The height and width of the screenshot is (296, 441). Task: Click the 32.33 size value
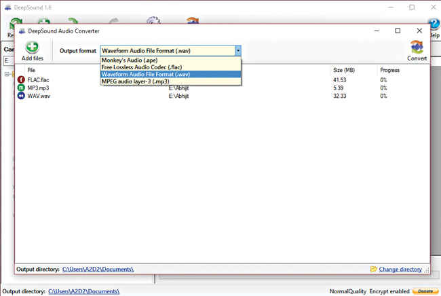340,96
